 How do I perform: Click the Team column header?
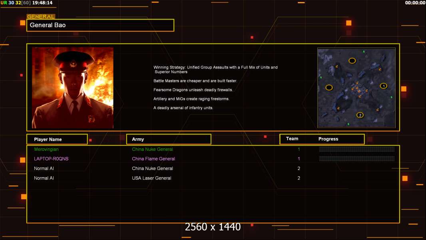pyautogui.click(x=292, y=139)
